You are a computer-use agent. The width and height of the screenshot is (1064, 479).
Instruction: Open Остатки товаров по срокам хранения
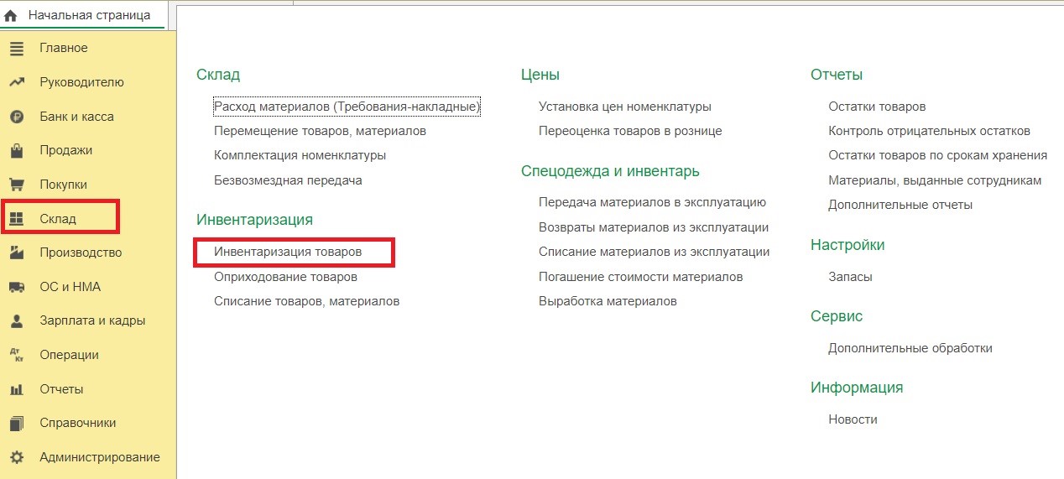937,155
